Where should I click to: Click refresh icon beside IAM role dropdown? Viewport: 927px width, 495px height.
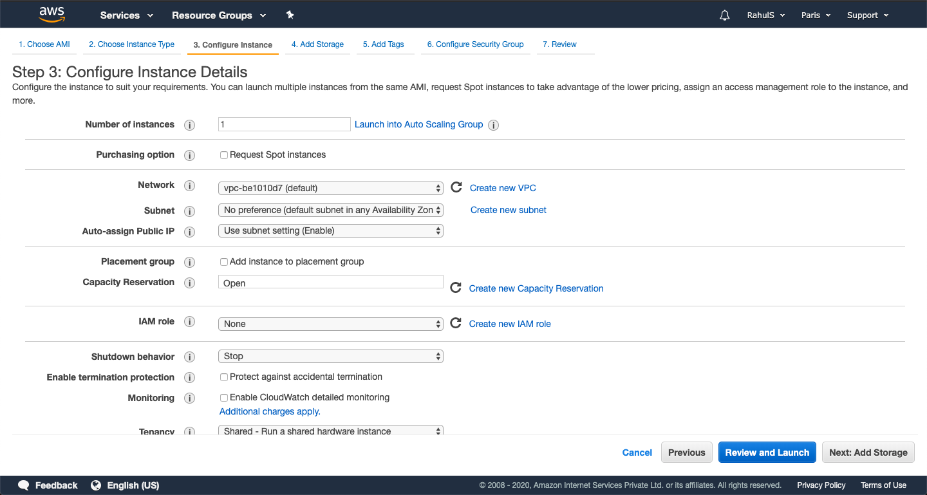pyautogui.click(x=456, y=323)
